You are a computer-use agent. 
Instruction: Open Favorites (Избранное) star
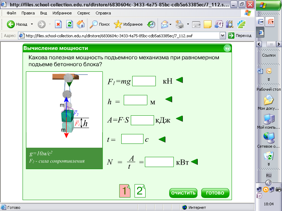118,24
